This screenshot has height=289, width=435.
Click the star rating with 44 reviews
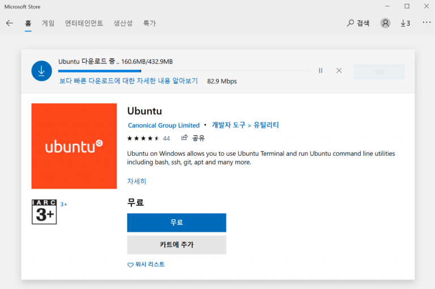[x=148, y=138]
